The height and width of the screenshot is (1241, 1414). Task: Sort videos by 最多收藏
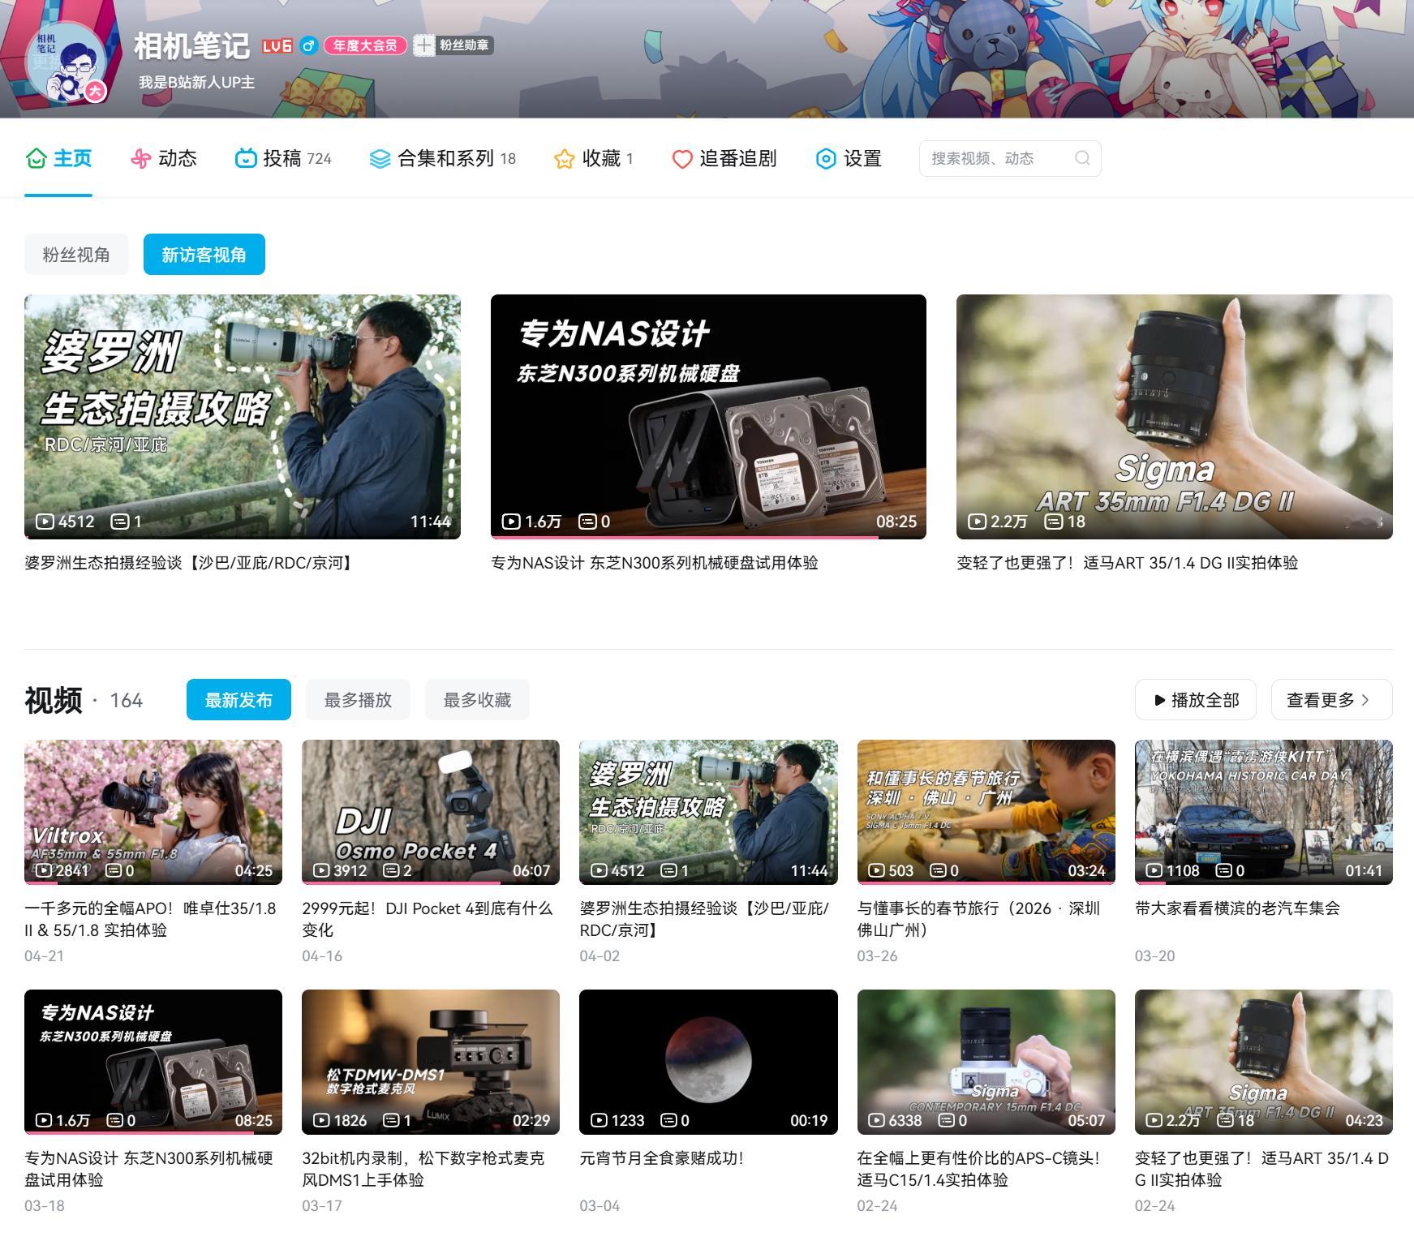click(477, 700)
